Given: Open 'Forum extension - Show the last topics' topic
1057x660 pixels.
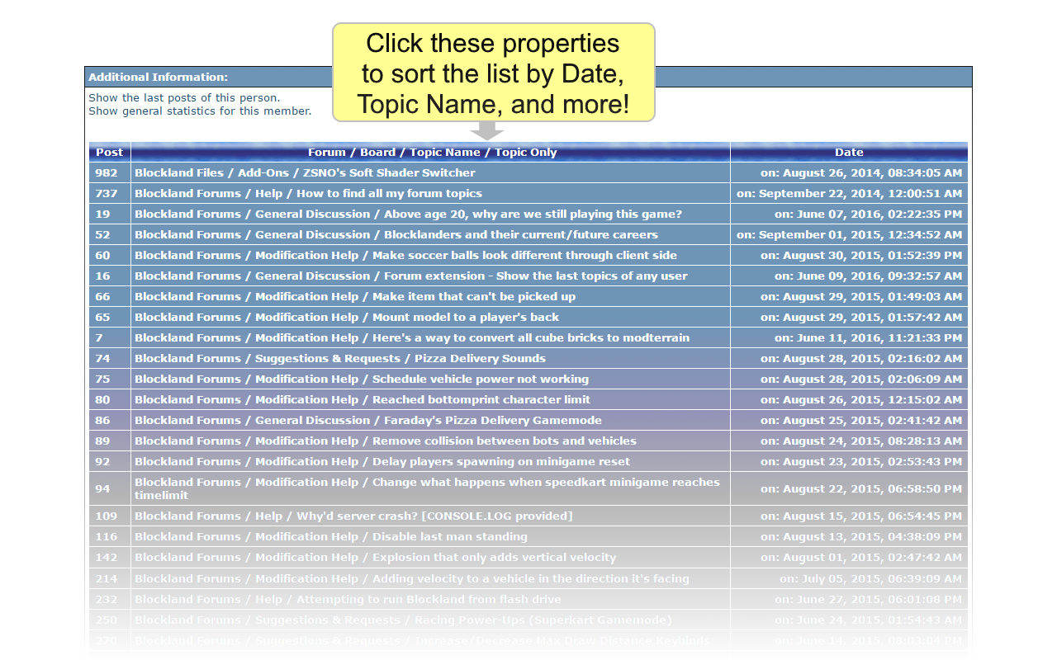Looking at the screenshot, I should pyautogui.click(x=536, y=276).
